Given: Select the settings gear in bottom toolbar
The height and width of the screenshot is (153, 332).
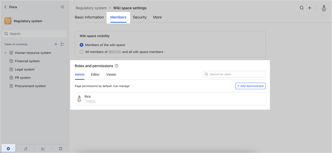Looking at the screenshot, I should point(8,148).
